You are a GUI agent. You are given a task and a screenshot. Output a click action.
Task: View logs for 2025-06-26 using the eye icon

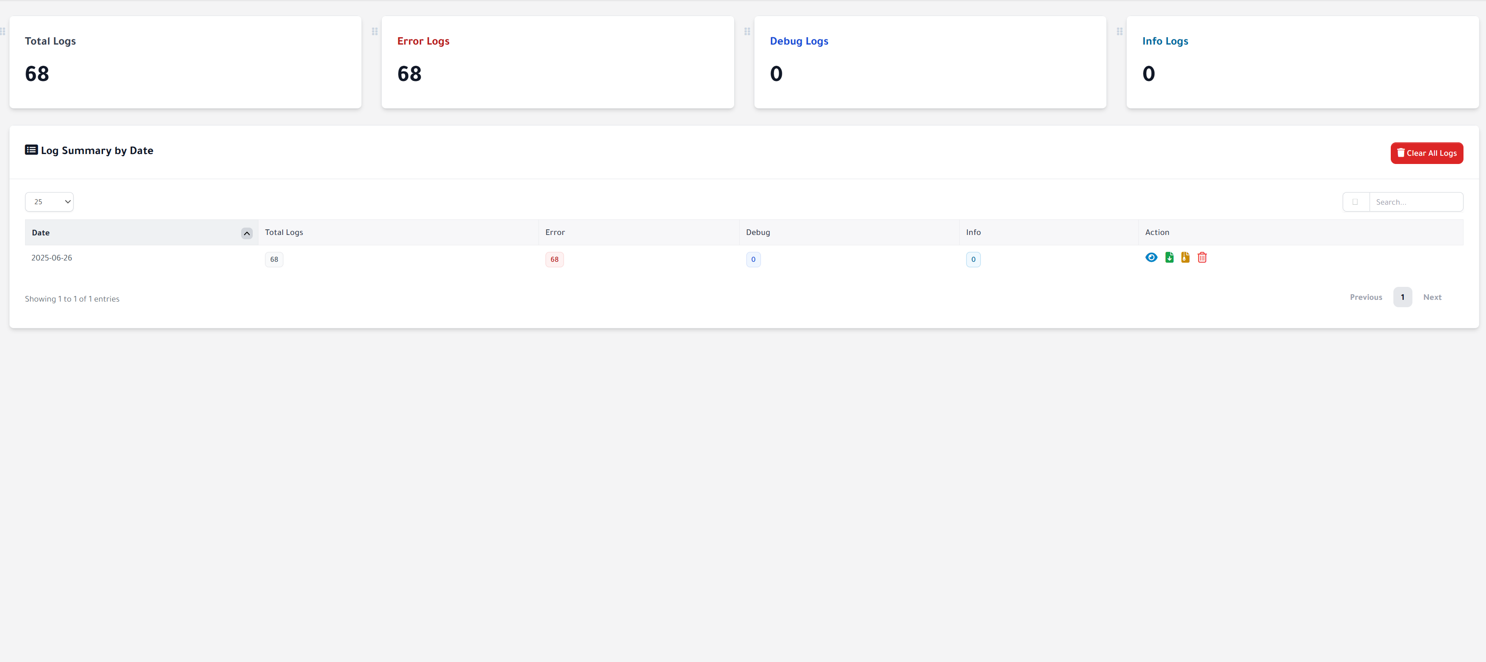[x=1151, y=258]
